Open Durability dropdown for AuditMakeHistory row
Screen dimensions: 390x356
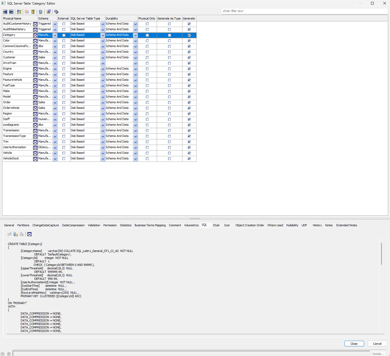pos(135,30)
